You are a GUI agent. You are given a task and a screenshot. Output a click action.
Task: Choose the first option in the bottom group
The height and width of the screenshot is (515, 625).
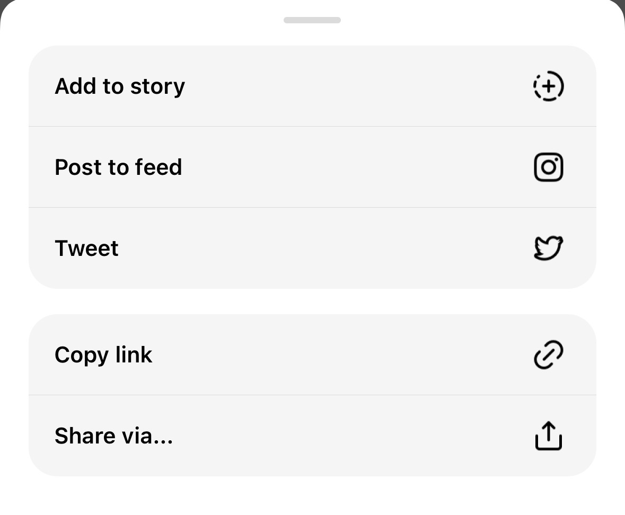pos(312,355)
